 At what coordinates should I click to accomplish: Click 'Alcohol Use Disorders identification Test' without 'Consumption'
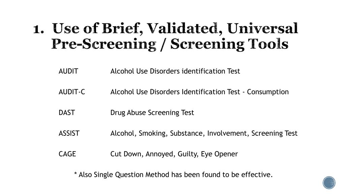tap(175, 71)
